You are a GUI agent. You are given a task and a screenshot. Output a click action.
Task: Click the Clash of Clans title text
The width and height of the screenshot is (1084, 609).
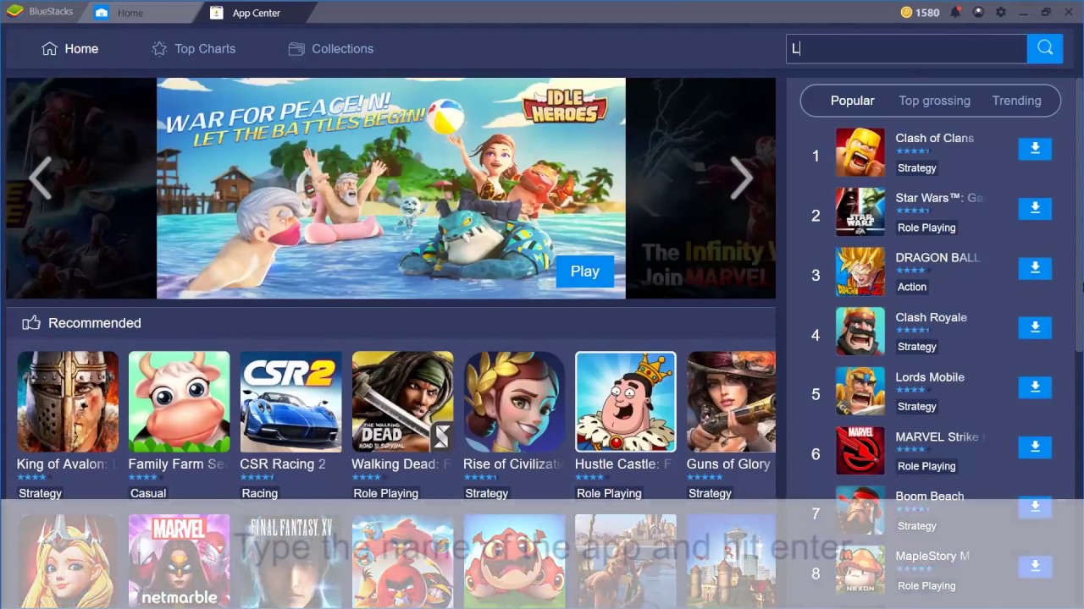(934, 138)
